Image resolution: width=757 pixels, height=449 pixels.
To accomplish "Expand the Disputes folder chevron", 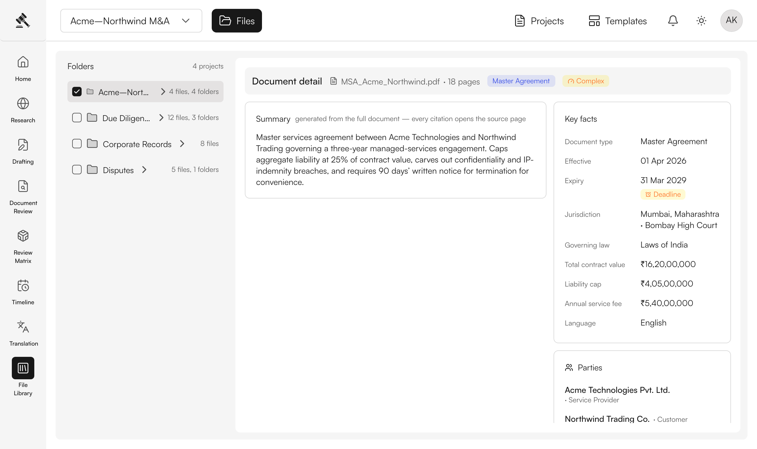I will [144, 170].
